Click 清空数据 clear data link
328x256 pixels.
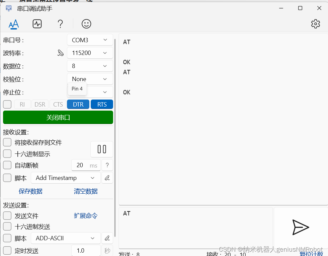coord(86,191)
